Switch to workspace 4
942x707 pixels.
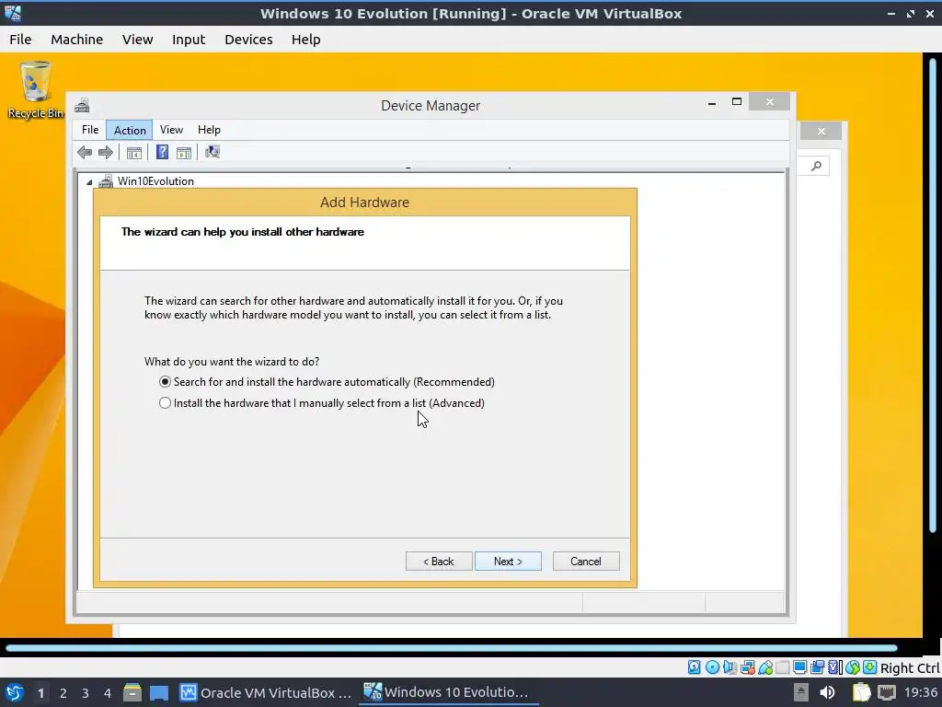[x=108, y=693]
